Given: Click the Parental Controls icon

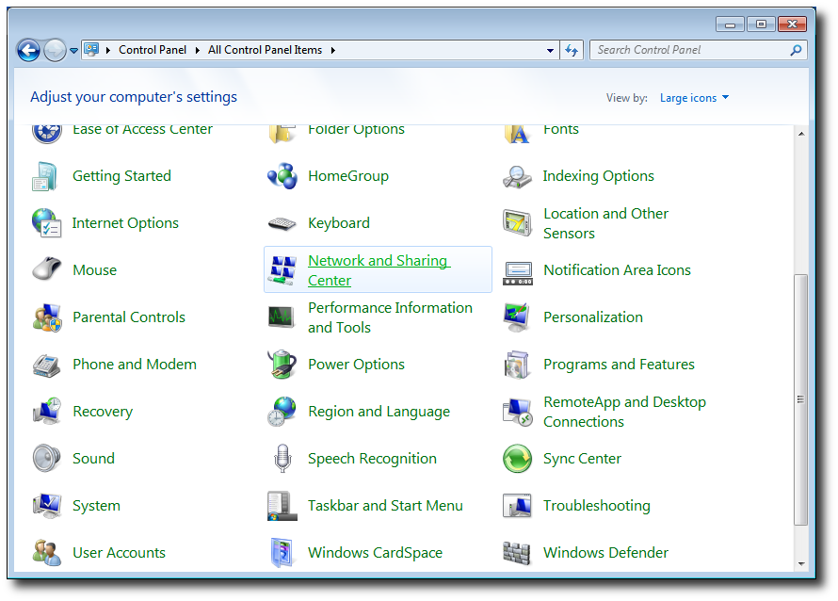Looking at the screenshot, I should [46, 317].
